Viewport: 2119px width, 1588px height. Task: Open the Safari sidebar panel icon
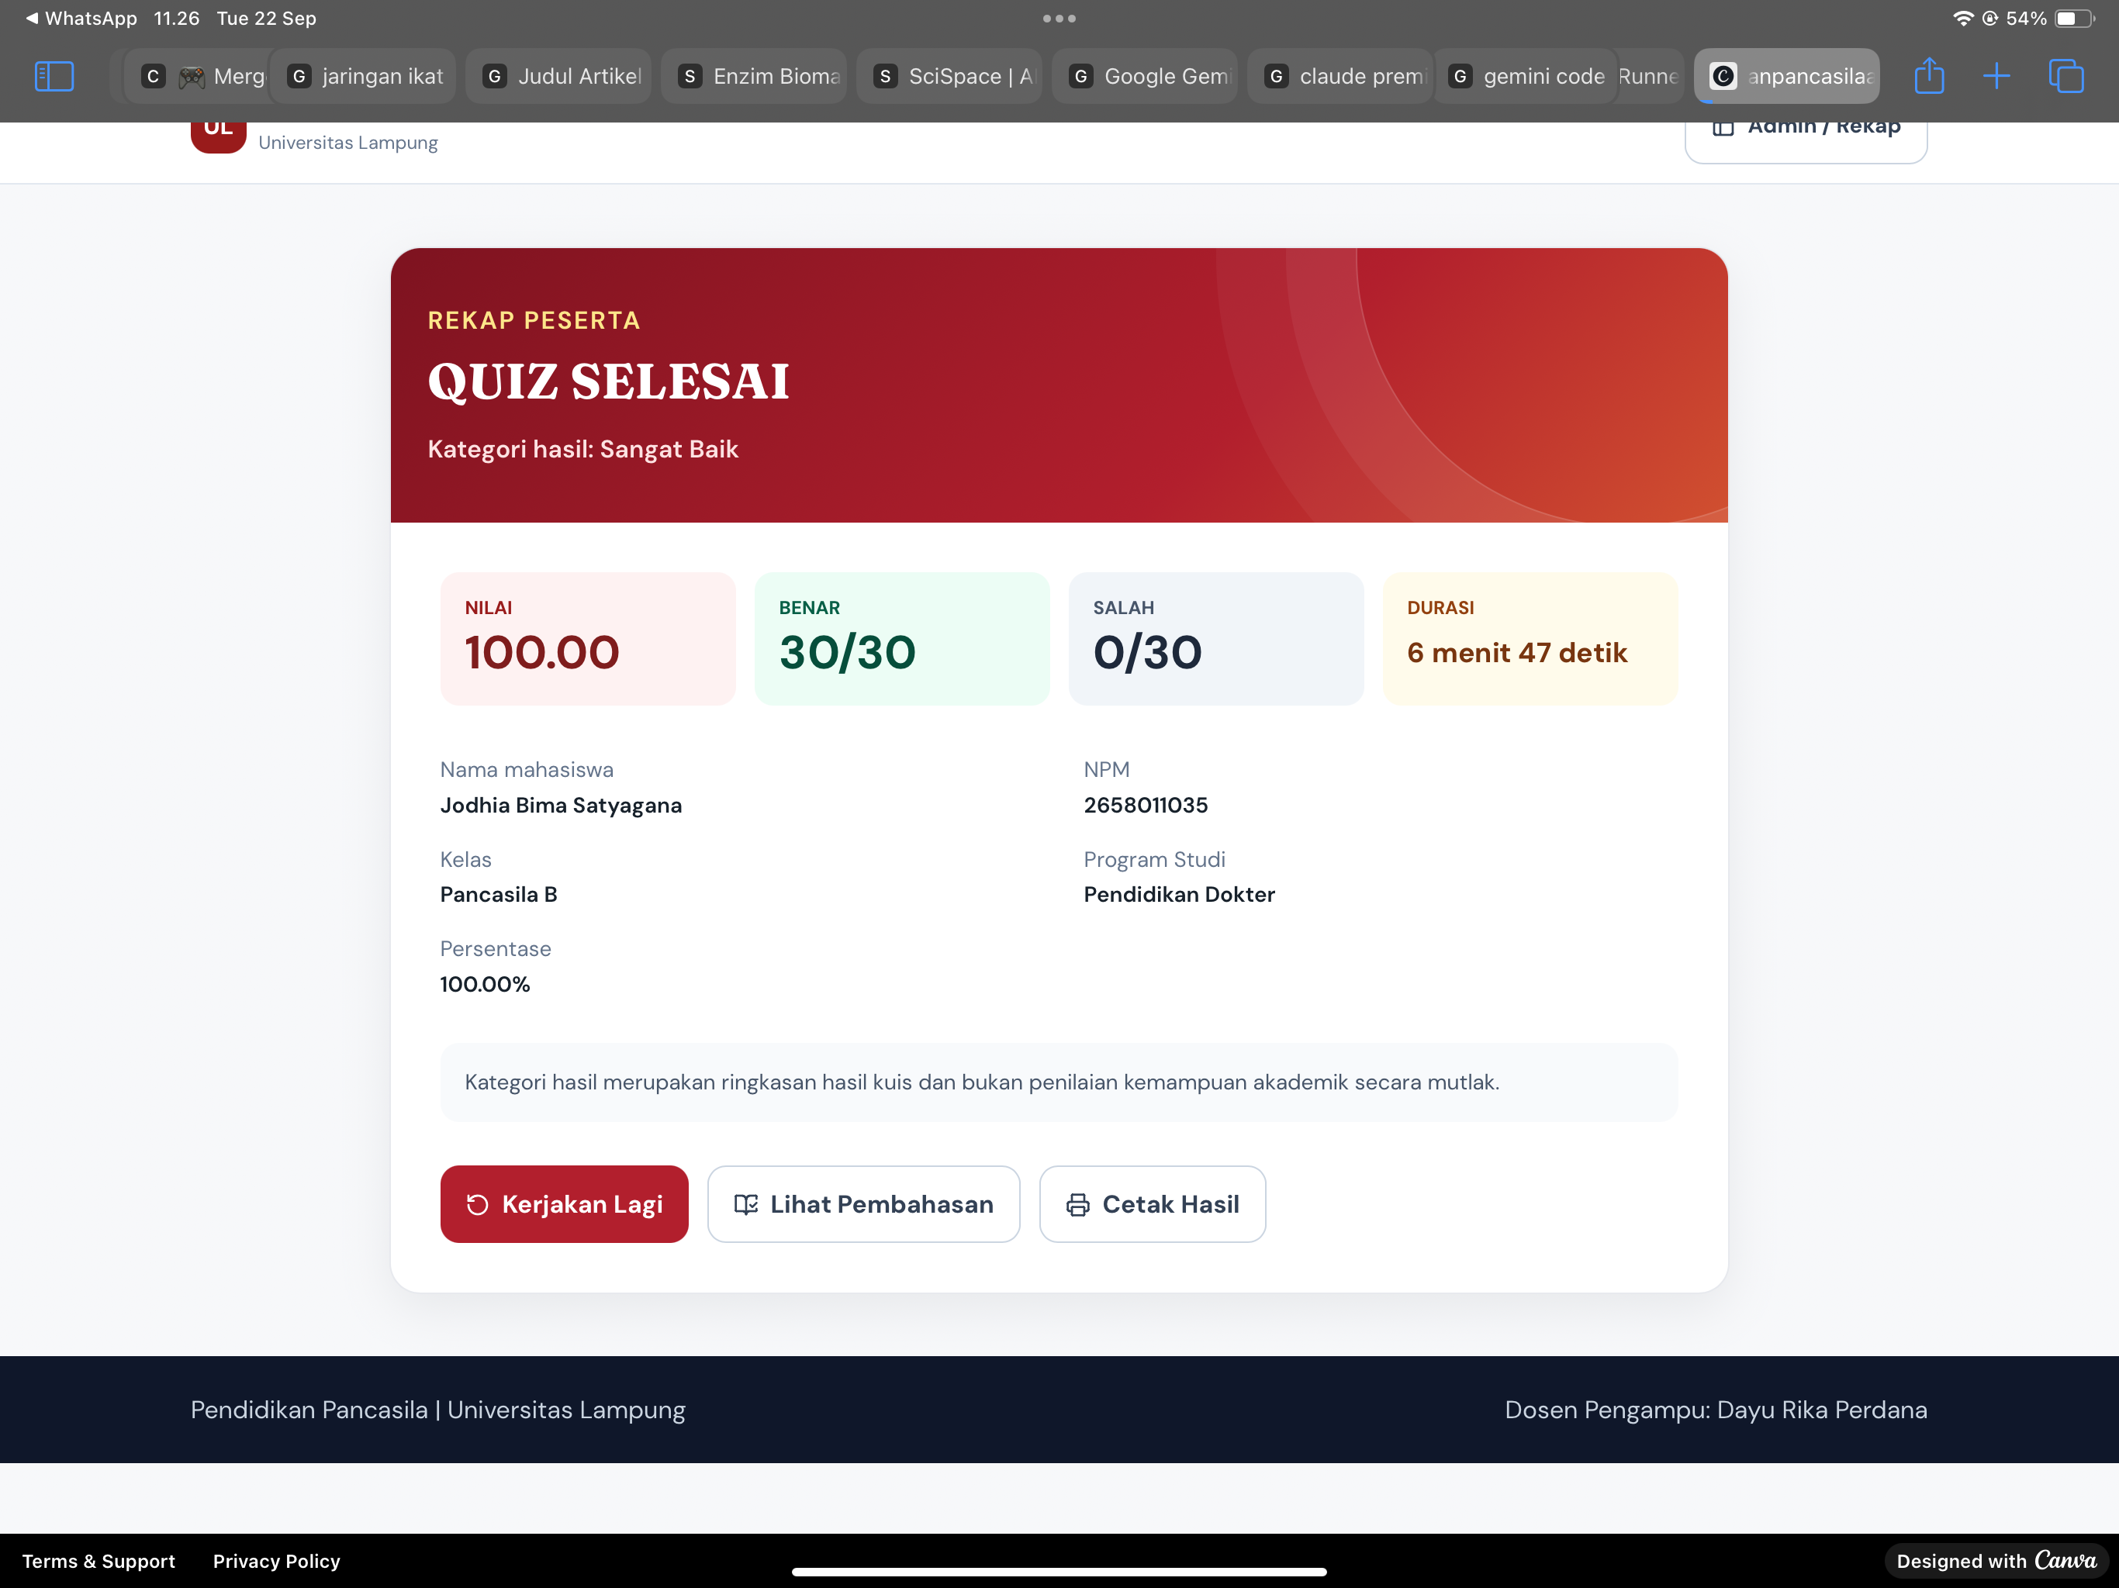coord(54,77)
